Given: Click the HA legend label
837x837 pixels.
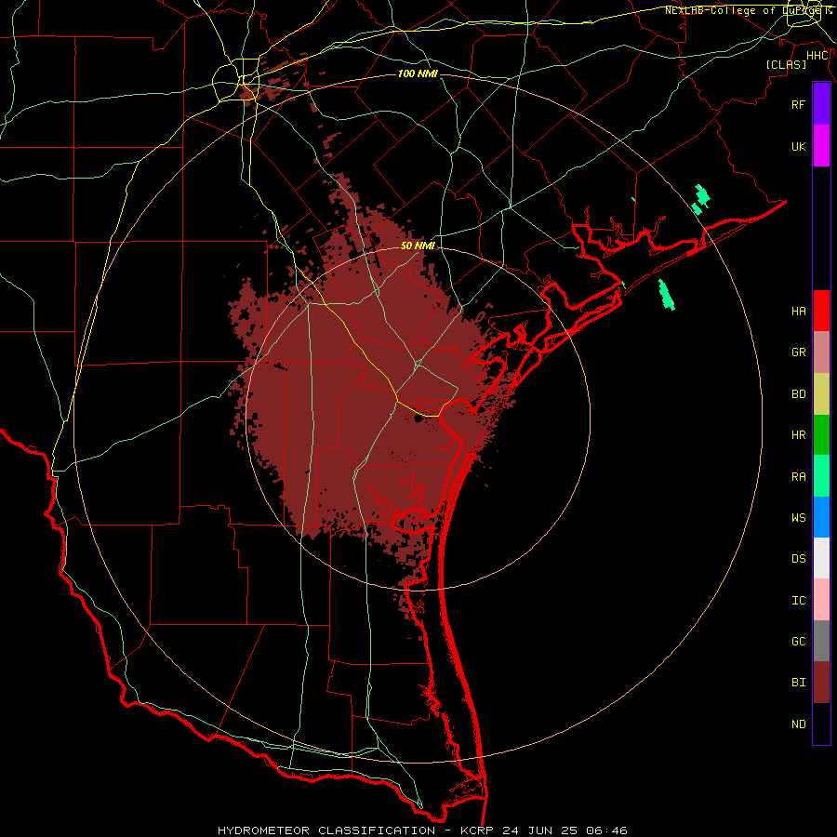Looking at the screenshot, I should 799,311.
